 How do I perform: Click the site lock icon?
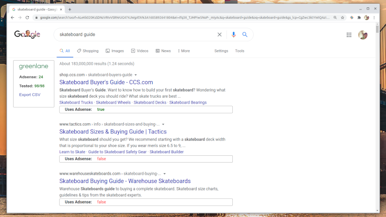[x=37, y=17]
